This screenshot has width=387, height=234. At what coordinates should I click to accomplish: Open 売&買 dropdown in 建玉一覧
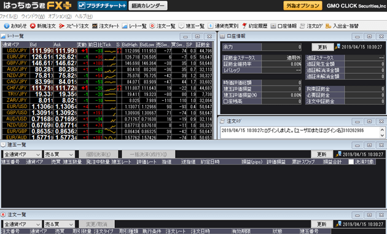point(59,155)
